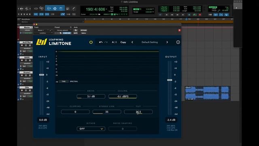
Task: Click the output gain readout -2.4 dB
Action: 171,120
